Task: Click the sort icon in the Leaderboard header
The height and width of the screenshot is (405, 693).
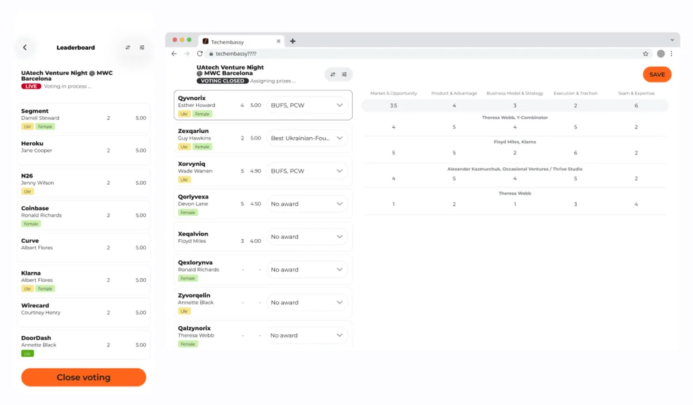Action: pos(128,47)
